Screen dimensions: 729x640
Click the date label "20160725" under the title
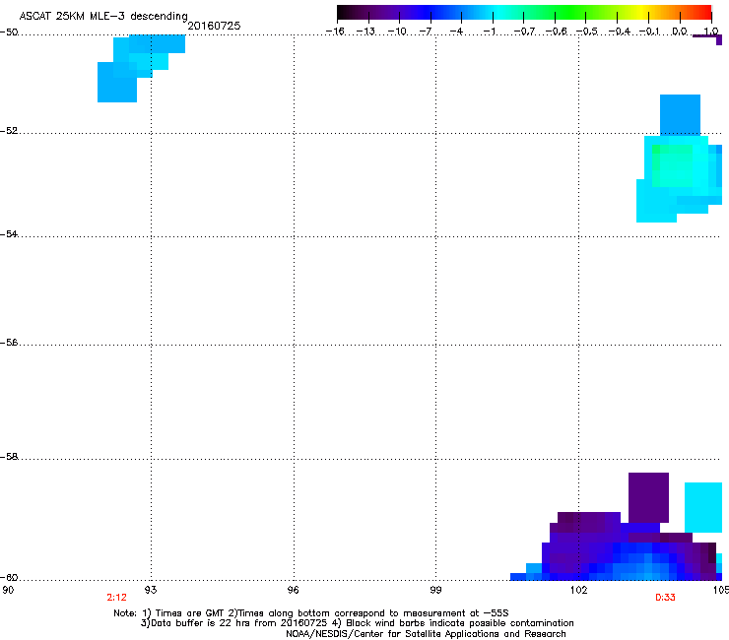pos(214,26)
